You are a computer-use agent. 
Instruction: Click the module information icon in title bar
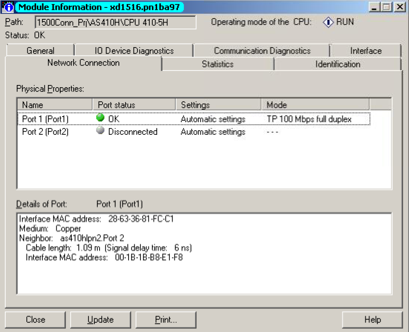pos(8,7)
